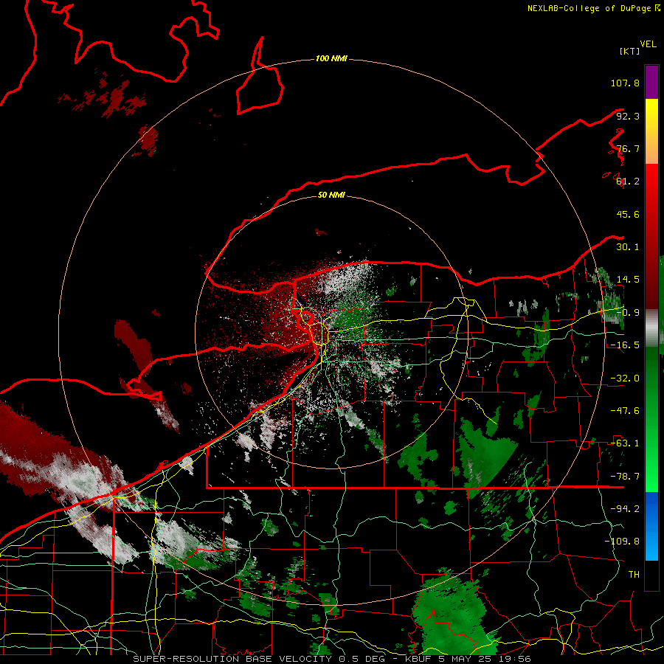The height and width of the screenshot is (664, 664).
Task: Click the blue segment of velocity scale
Action: click(x=651, y=526)
